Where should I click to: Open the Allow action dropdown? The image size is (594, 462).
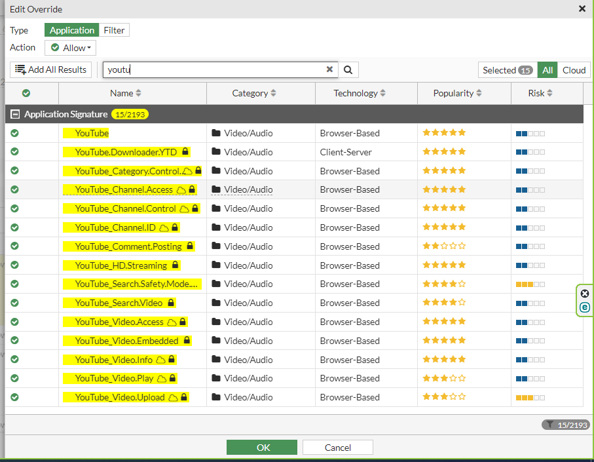(71, 48)
